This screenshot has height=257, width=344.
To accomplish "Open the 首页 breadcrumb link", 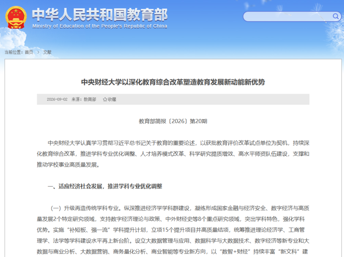I will [x=29, y=52].
